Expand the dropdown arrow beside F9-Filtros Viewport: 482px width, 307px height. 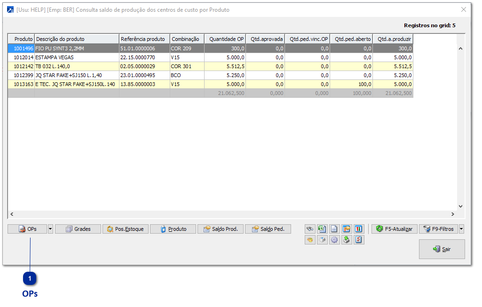(461, 229)
